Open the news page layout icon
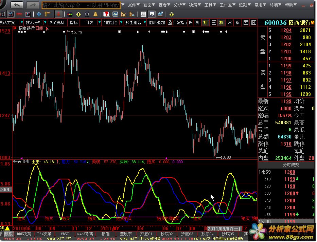 143,14
